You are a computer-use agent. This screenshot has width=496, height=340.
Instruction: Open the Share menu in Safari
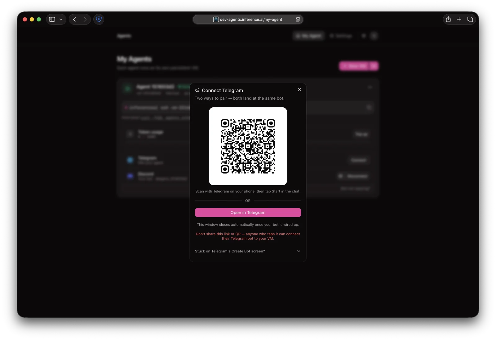click(x=448, y=19)
